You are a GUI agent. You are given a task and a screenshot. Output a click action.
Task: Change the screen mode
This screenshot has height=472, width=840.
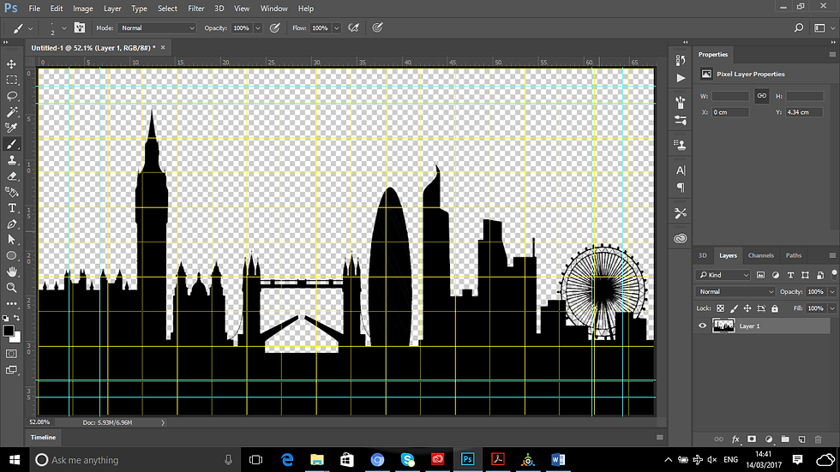pyautogui.click(x=11, y=370)
